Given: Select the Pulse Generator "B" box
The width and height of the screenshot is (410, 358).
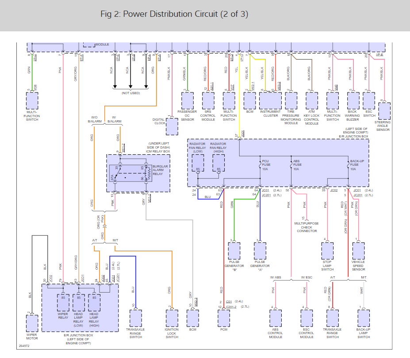Looking at the screenshot, I should (234, 251).
